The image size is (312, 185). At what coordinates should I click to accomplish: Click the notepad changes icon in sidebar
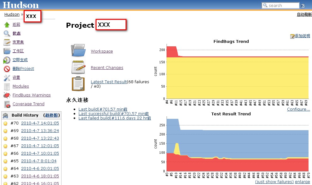(7, 42)
